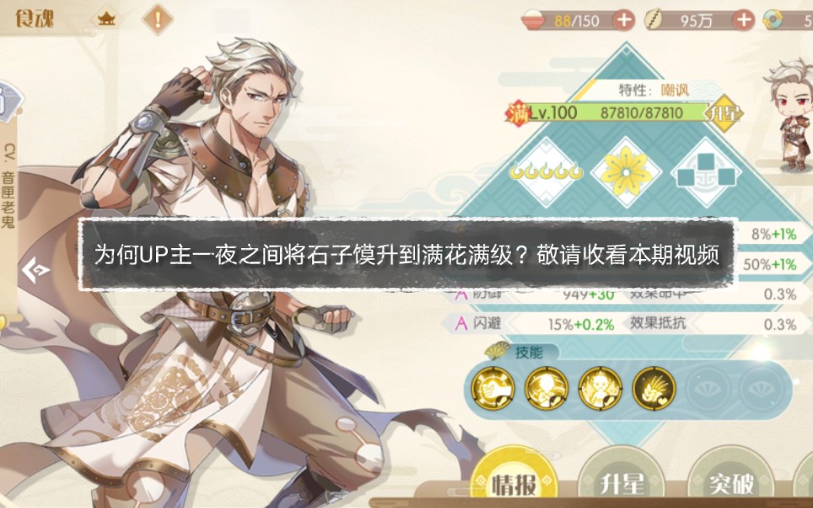Open the yellow flower breakthrough diamond
This screenshot has height=508, width=813.
click(x=627, y=172)
